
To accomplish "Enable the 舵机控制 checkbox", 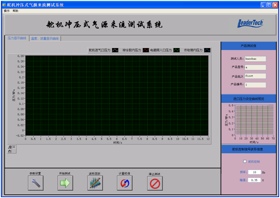I will (244, 161).
